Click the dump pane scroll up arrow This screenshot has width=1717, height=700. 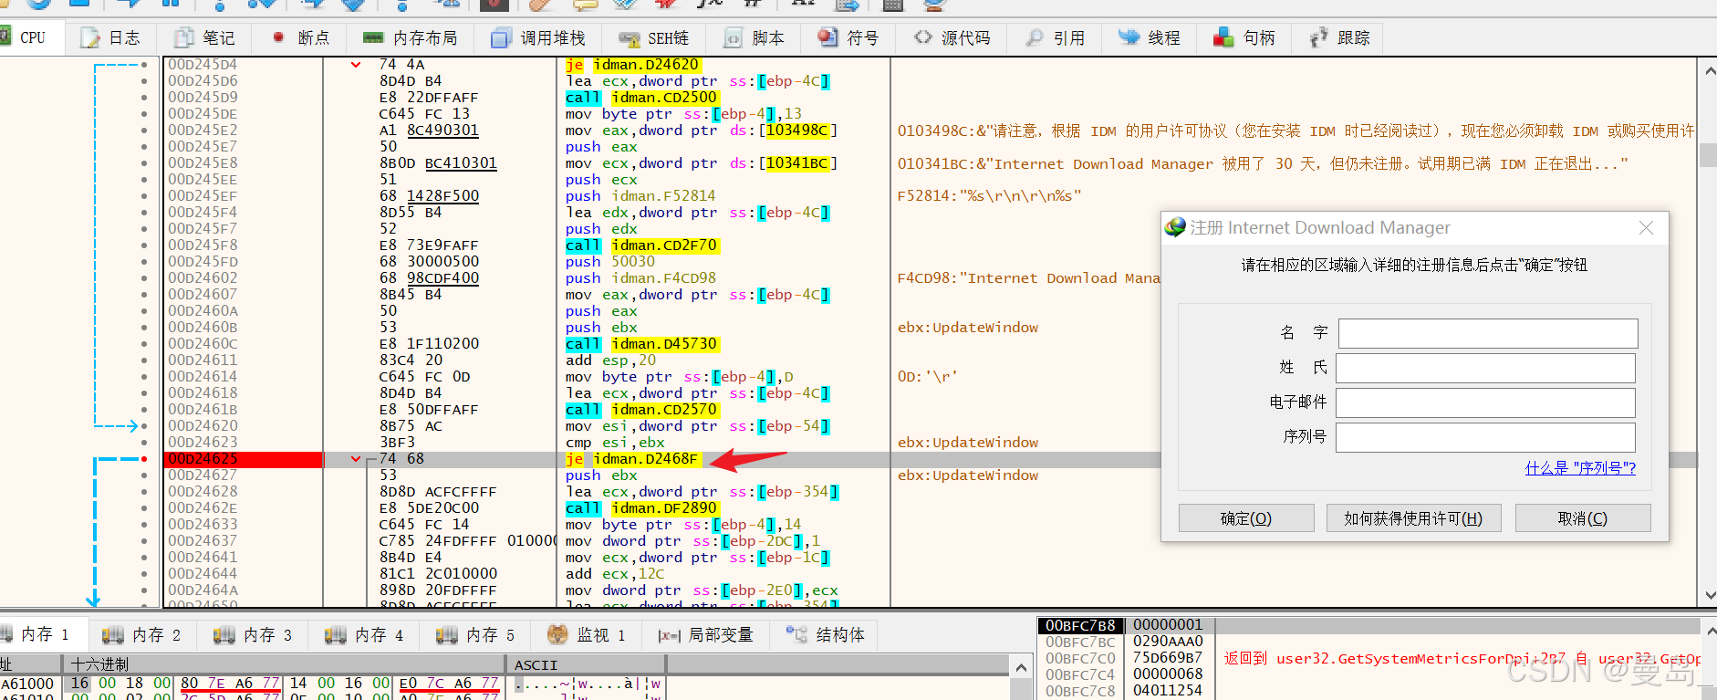pos(1021,667)
